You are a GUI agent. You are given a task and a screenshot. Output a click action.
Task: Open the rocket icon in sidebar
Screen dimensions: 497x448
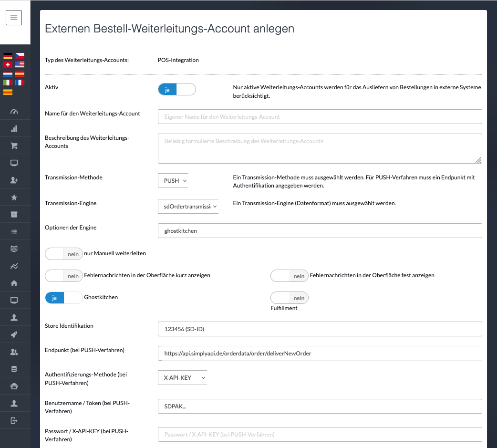point(14,334)
